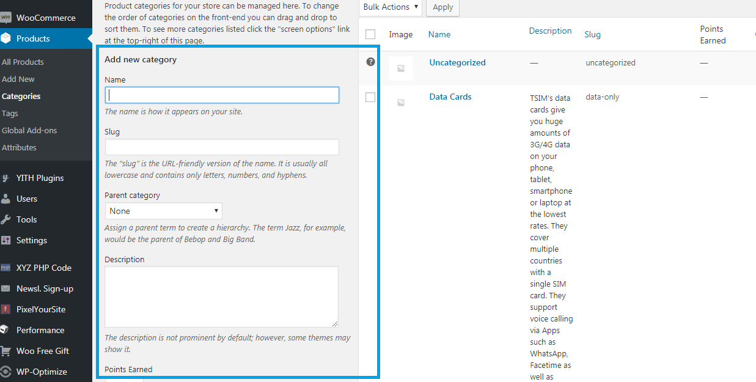Click the Apply button
This screenshot has height=382, width=756.
point(442,7)
